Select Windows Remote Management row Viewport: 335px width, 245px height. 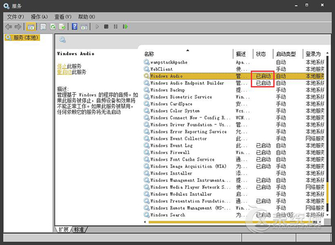pyautogui.click(x=234, y=208)
